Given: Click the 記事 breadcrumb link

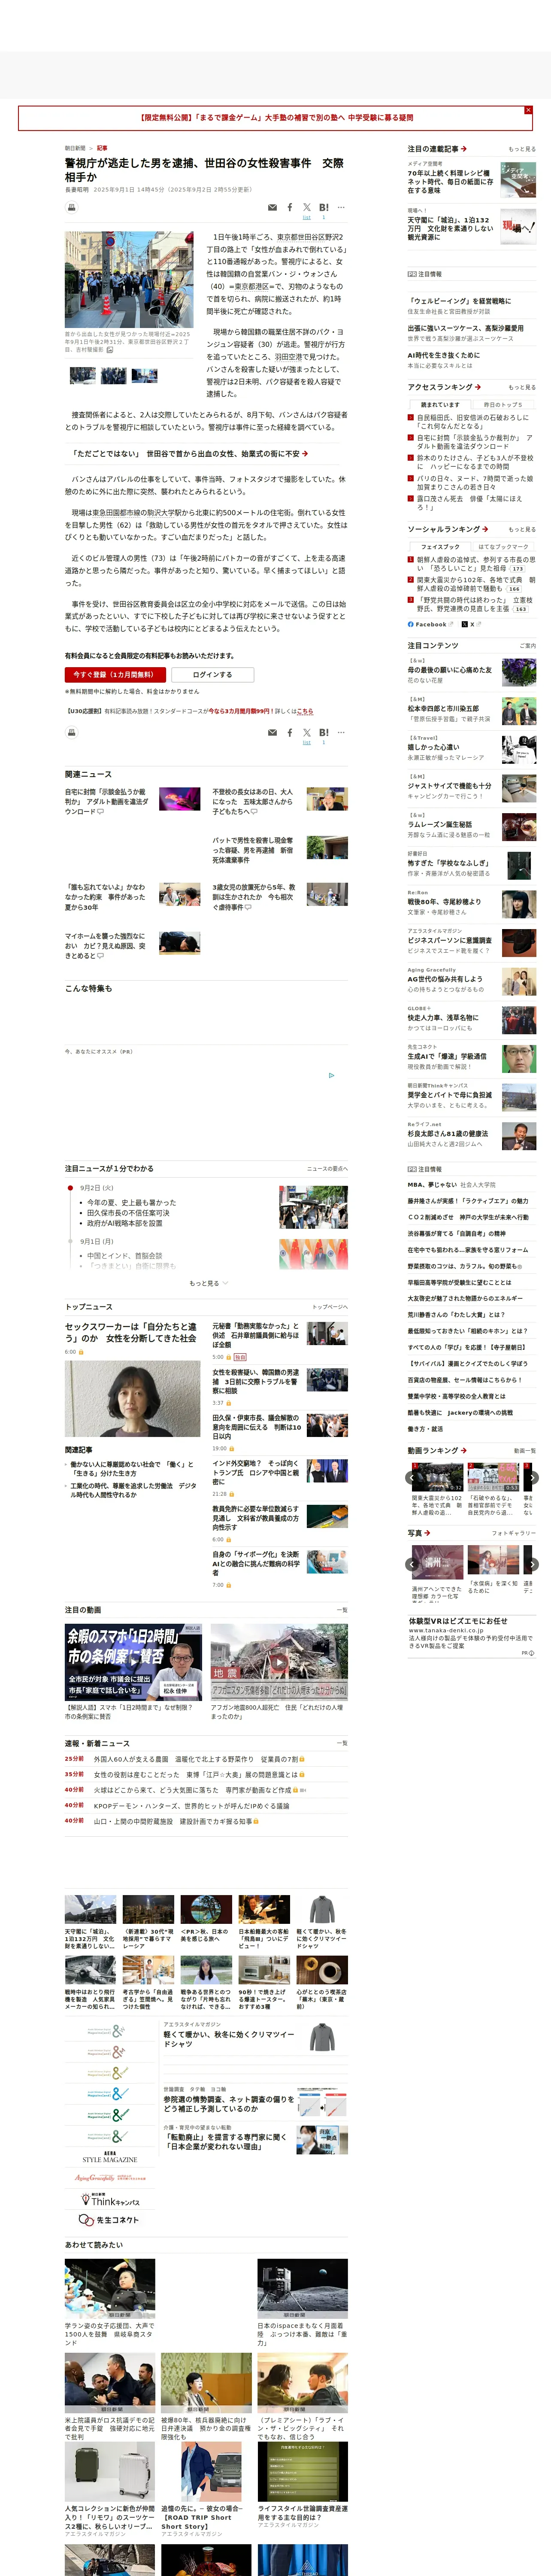Looking at the screenshot, I should point(102,148).
